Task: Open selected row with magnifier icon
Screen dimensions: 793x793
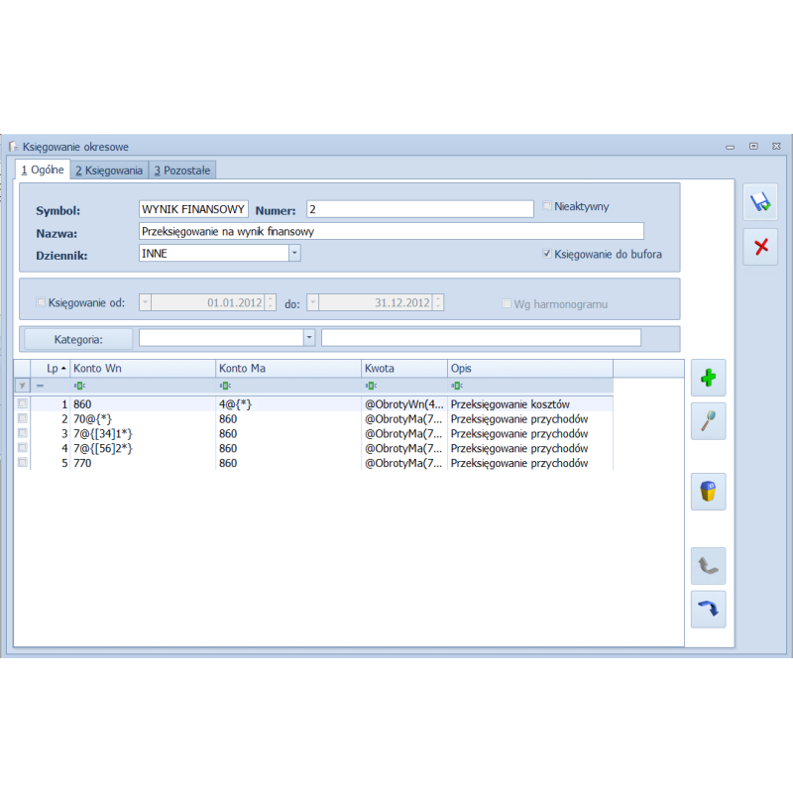Action: coord(708,421)
